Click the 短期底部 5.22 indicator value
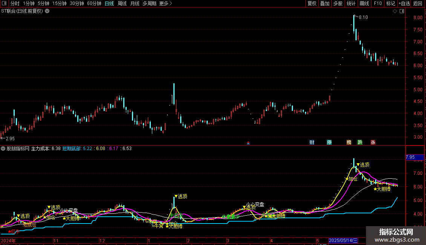Image resolution: width=426 pixels, height=245 pixels. pos(77,149)
